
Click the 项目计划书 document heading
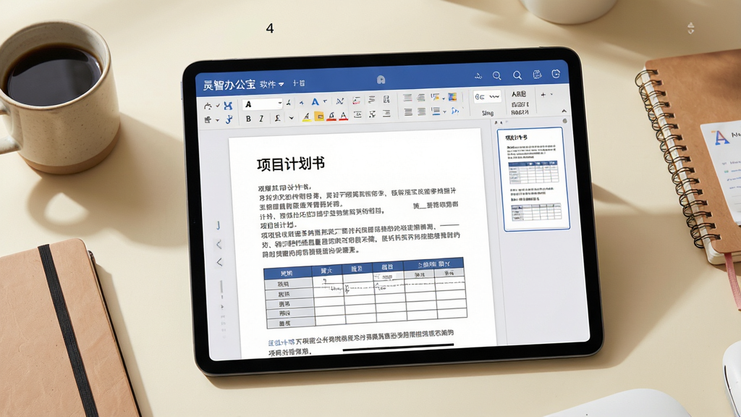coord(291,164)
